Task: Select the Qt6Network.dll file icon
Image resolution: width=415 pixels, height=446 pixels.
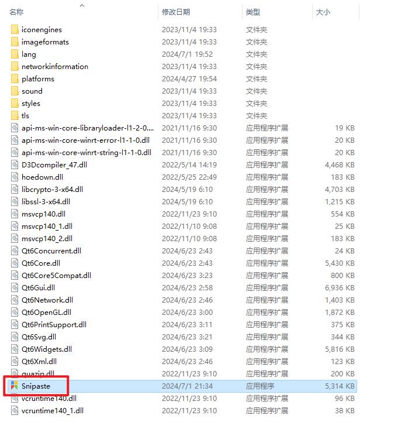Action: tap(15, 300)
